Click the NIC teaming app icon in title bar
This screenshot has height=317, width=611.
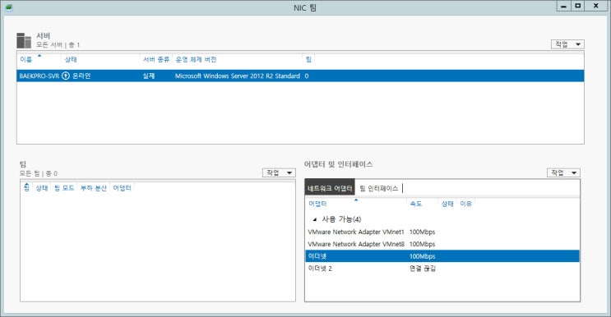(x=8, y=7)
